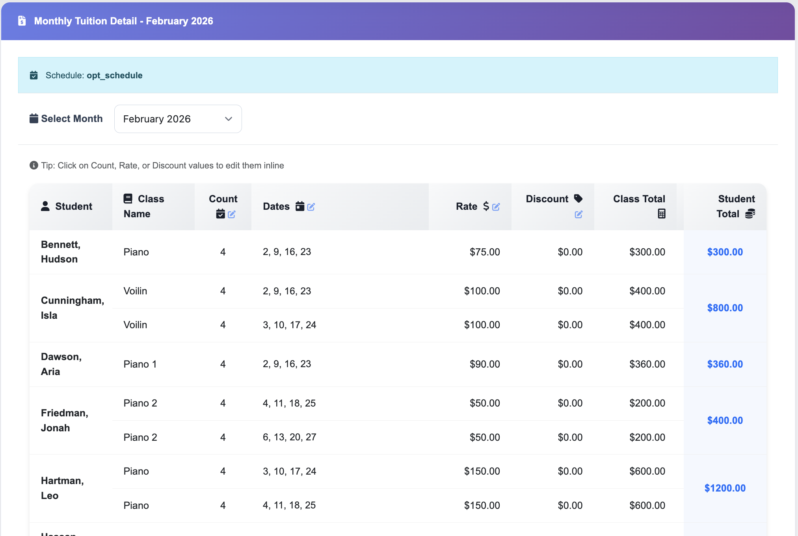Viewport: 798px width, 536px height.
Task: Click the $90.00 rate for Piano 1
Action: [x=484, y=364]
